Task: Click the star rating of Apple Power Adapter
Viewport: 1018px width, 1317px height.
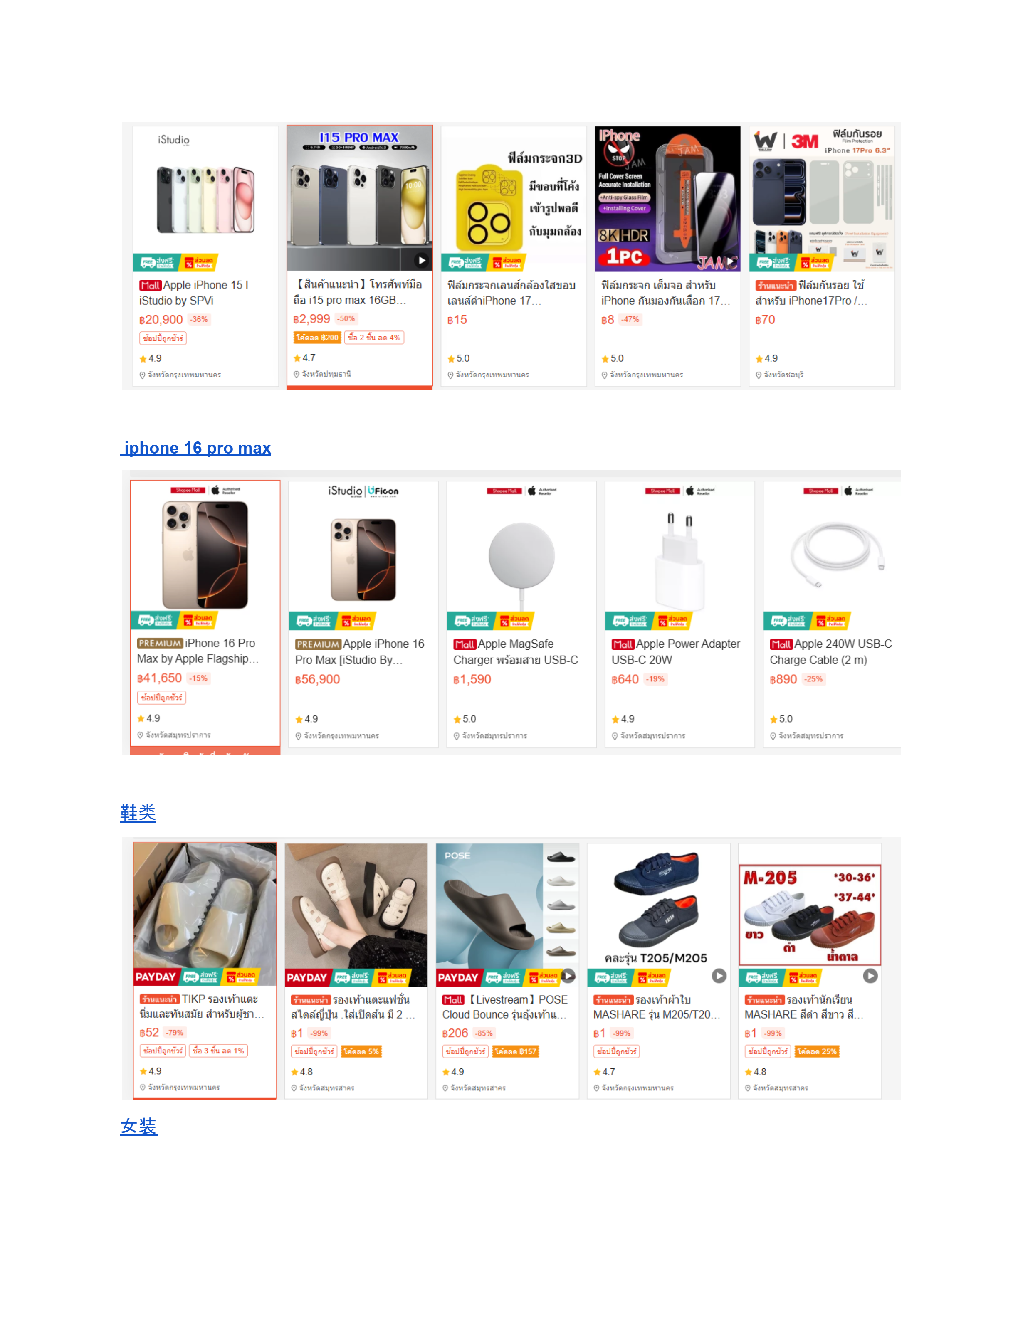Action: tap(623, 720)
